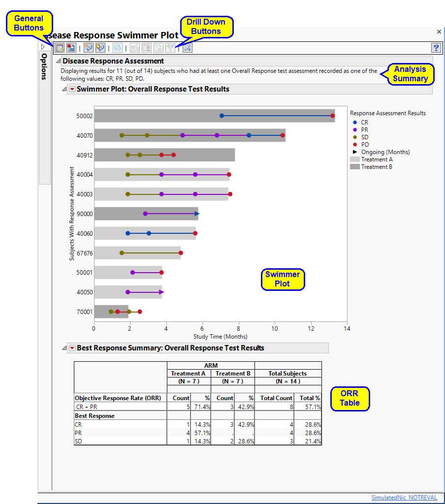Click the Total Subjects column header
This screenshot has height=504, width=445.
[x=287, y=374]
